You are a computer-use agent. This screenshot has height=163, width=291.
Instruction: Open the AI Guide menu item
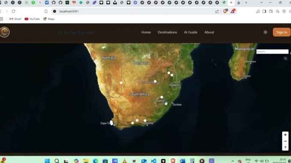click(x=191, y=32)
